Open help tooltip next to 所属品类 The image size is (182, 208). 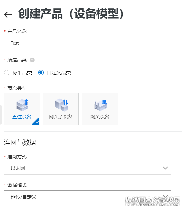point(32,60)
